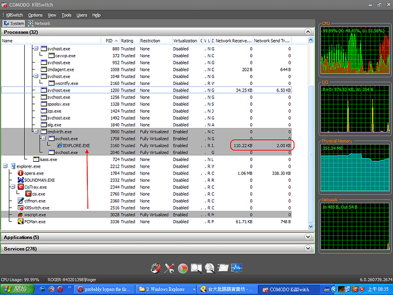Select the spoolsv.exe row
The width and height of the screenshot is (393, 295).
[x=146, y=104]
